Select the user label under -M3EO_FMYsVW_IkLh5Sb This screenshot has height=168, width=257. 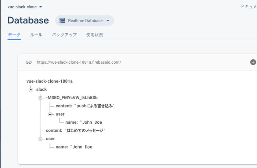click(x=60, y=114)
